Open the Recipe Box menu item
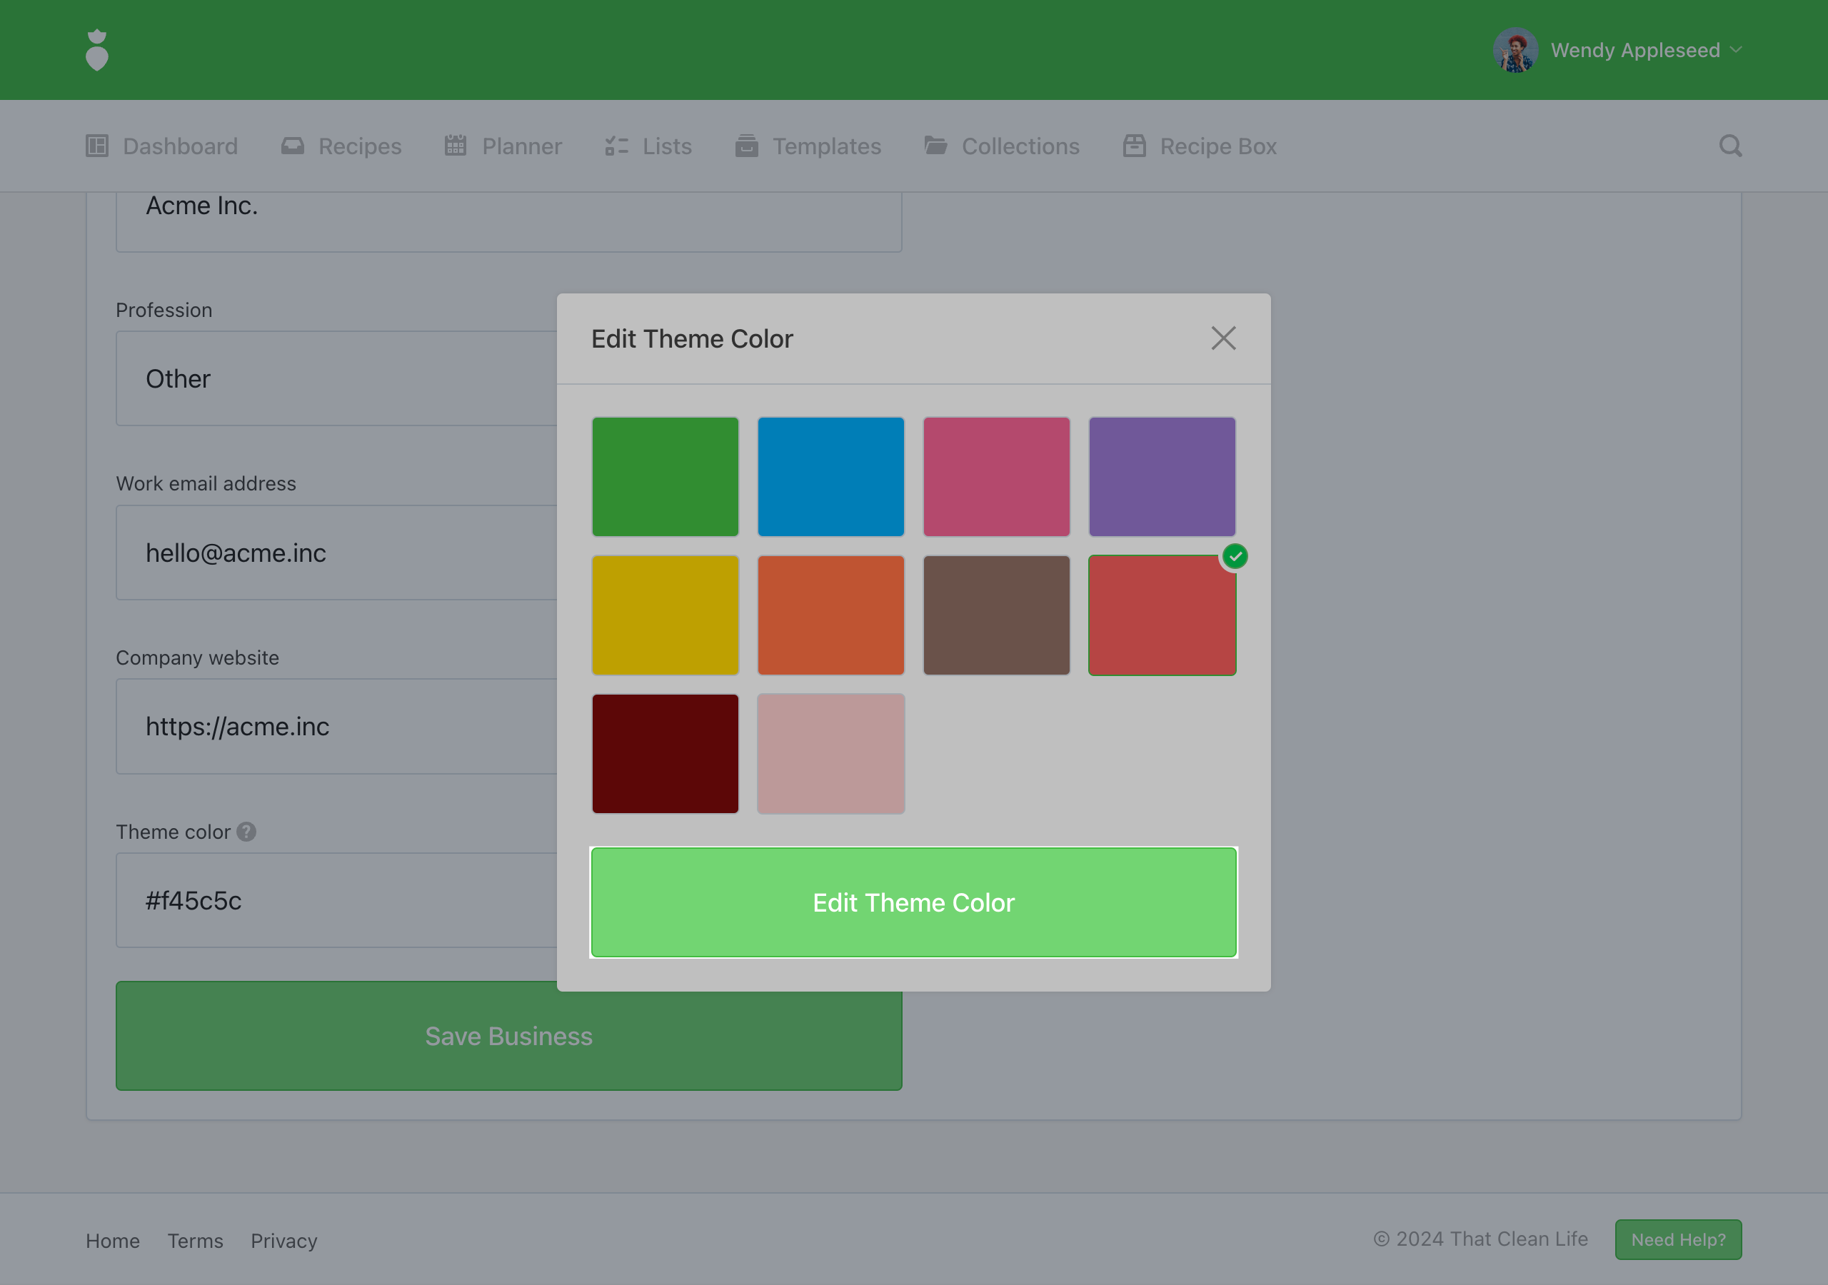The image size is (1828, 1285). [1200, 146]
